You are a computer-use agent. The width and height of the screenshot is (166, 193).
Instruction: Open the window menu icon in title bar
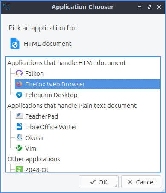[7, 7]
